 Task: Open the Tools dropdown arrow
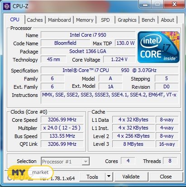[x=109, y=176]
